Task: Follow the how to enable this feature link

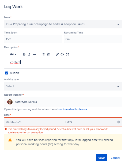Action: point(73,109)
